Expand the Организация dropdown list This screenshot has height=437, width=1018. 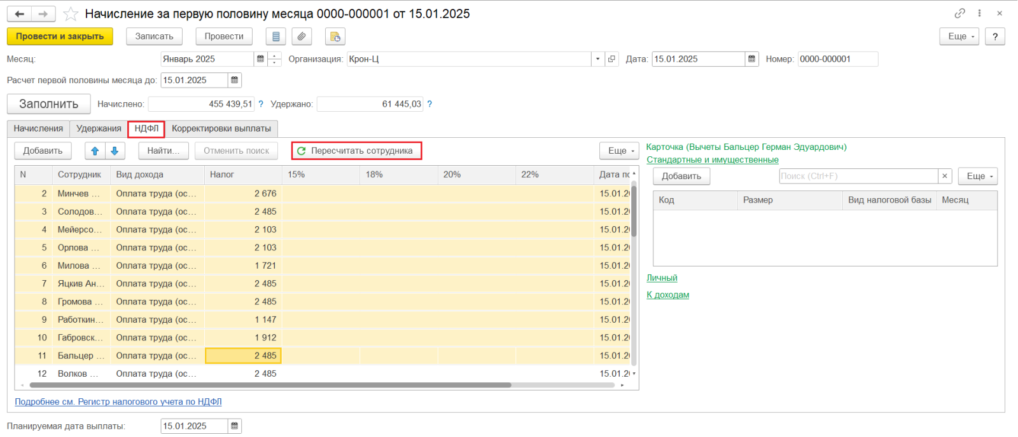click(597, 59)
